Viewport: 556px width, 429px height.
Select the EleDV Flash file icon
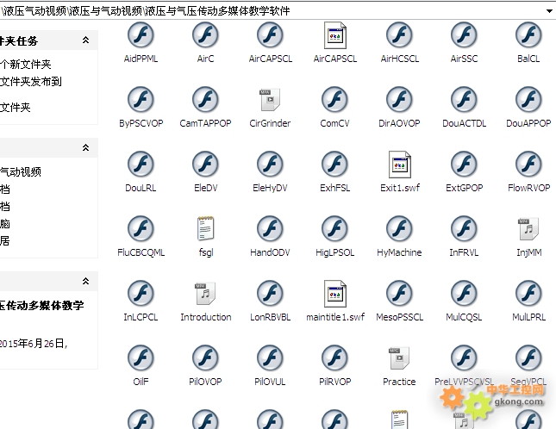tap(205, 164)
